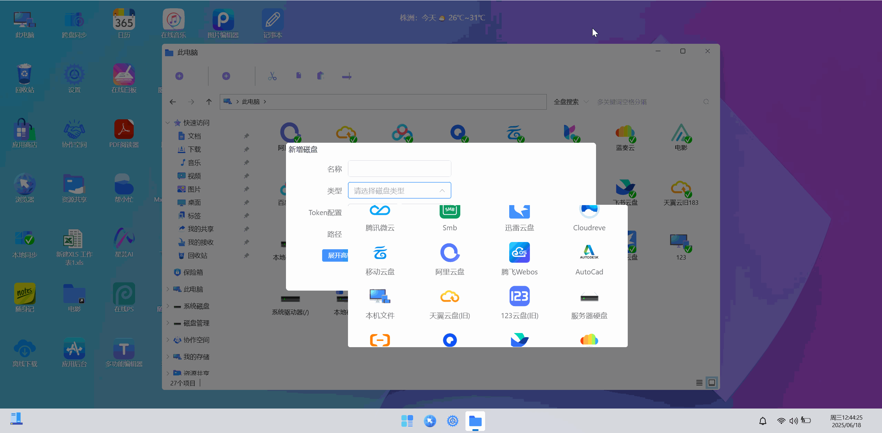Image resolution: width=882 pixels, height=433 pixels.
Task: Click the 名称 name input field
Action: (399, 169)
